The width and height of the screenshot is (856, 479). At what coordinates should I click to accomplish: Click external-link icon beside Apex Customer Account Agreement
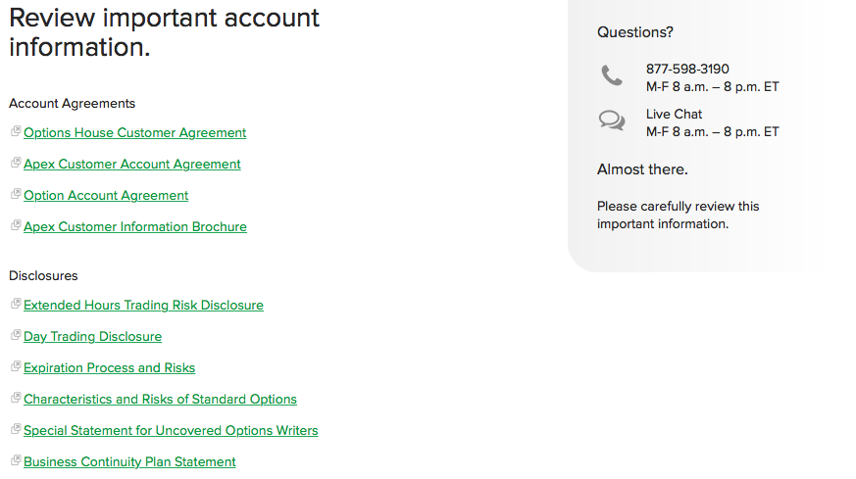[16, 163]
